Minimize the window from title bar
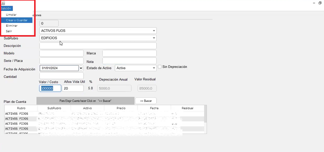This screenshot has width=324, height=152. tap(314, 3)
